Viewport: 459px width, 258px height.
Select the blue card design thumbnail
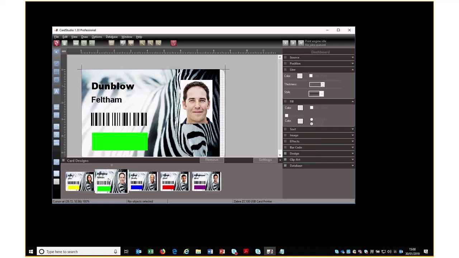(143, 181)
